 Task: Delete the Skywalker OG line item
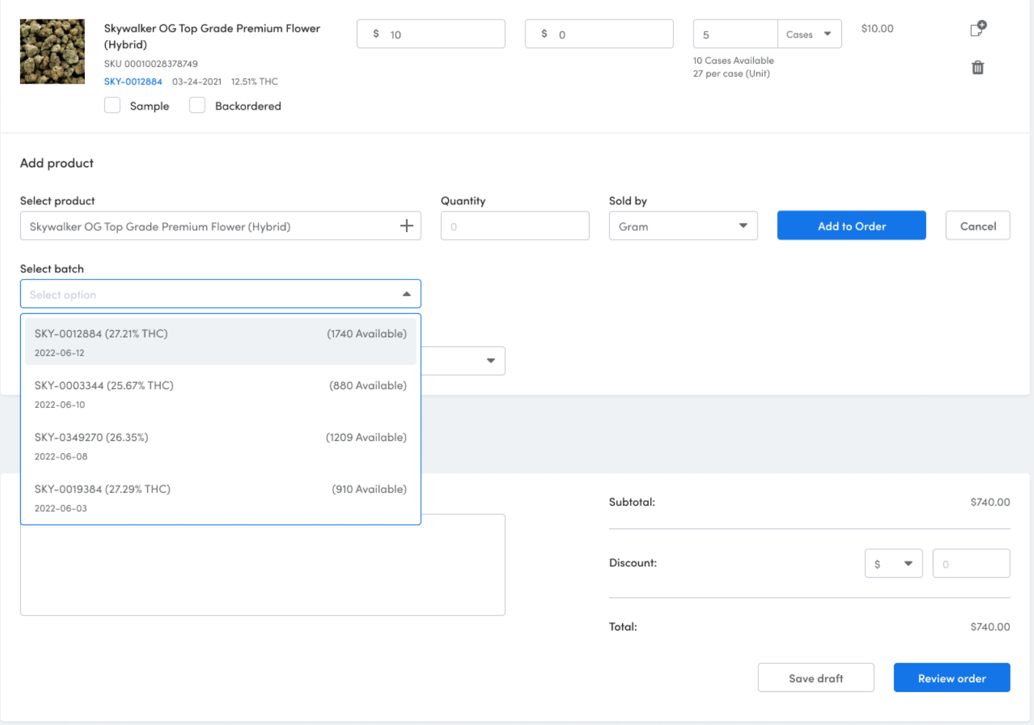[978, 67]
